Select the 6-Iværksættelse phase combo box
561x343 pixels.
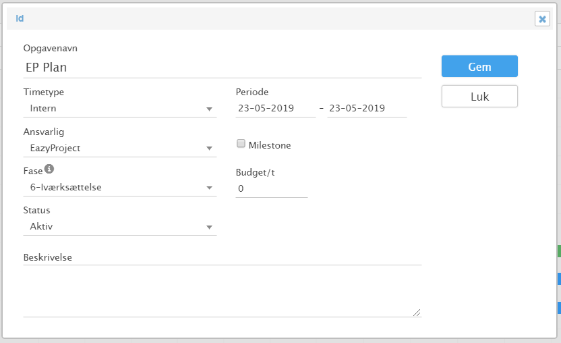[x=120, y=187]
